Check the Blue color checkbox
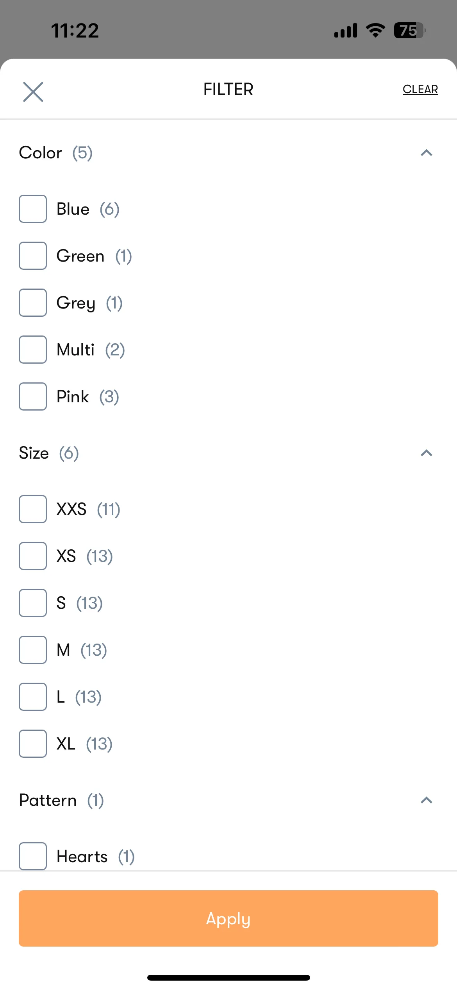The image size is (457, 990). 33,209
